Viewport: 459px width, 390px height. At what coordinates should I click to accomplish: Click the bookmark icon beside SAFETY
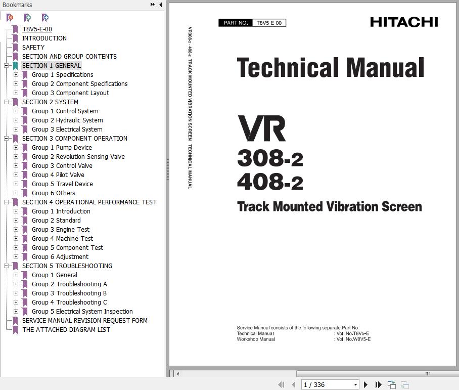click(15, 48)
